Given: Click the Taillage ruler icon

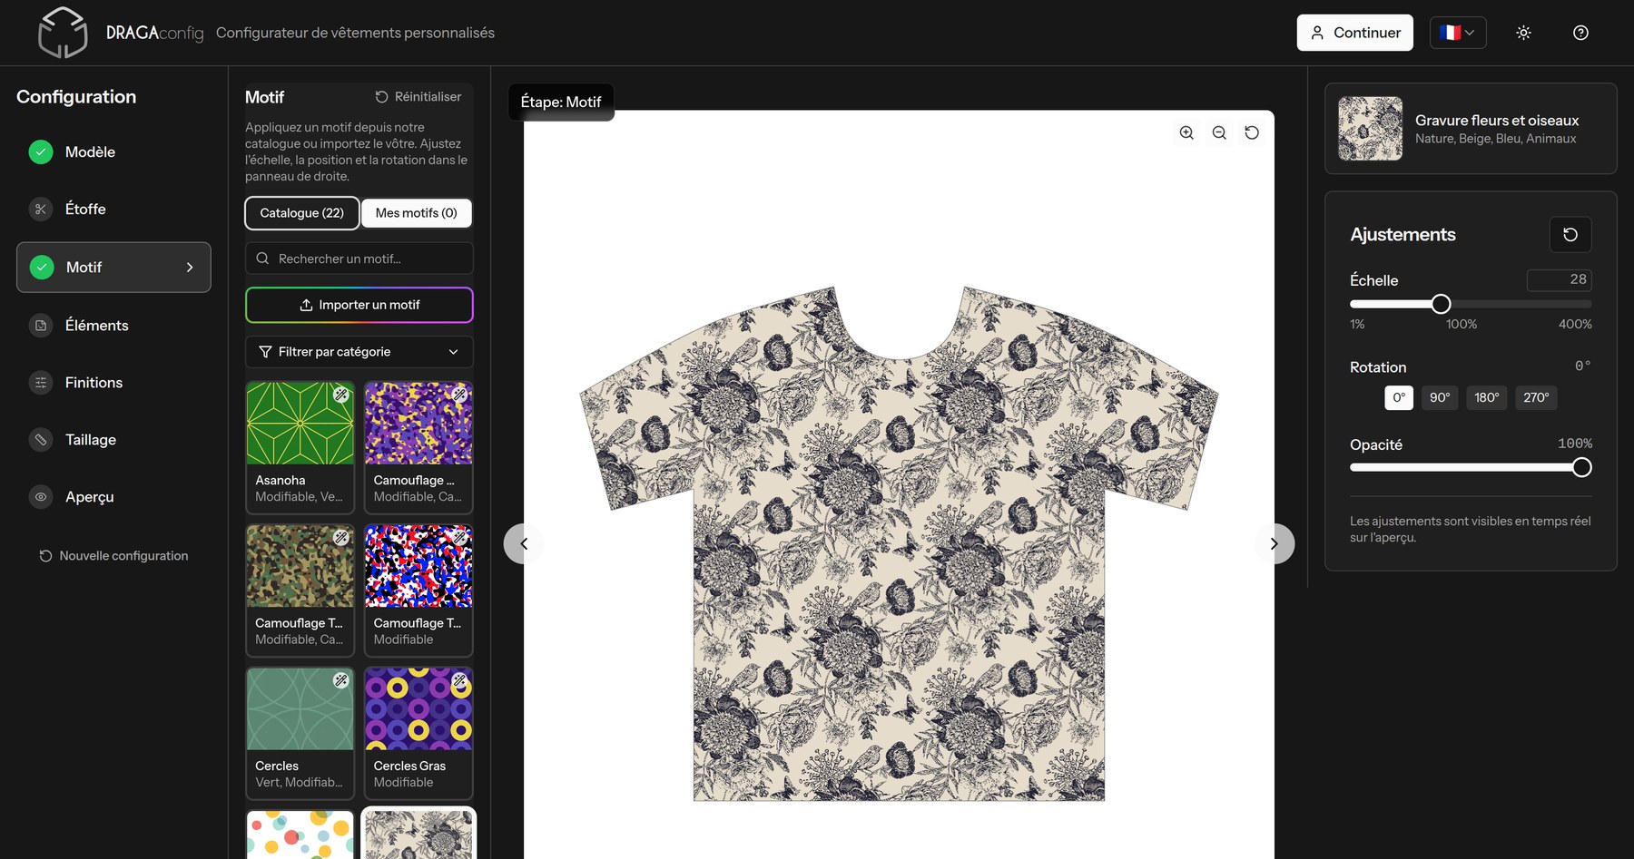Looking at the screenshot, I should point(41,440).
